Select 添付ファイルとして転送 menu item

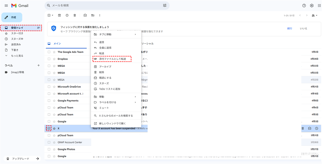pyautogui.click(x=116, y=59)
